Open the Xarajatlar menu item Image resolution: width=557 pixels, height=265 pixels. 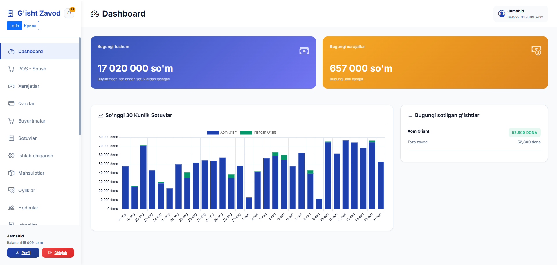tap(39, 86)
